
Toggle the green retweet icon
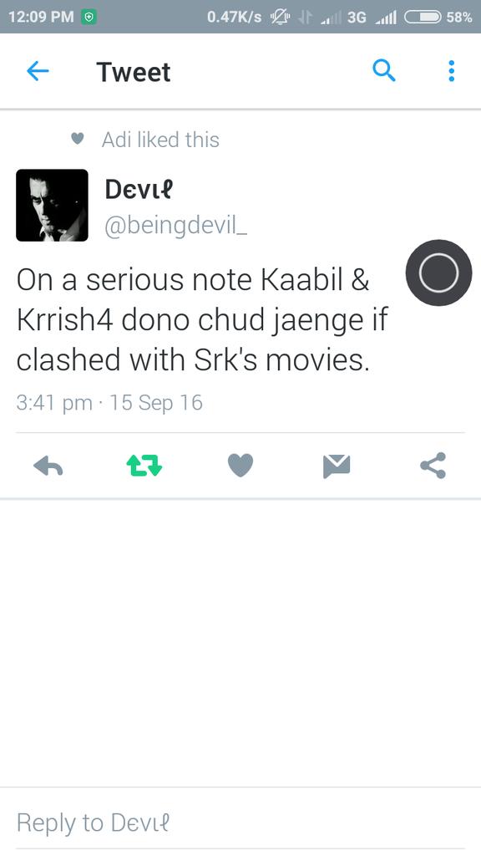click(x=144, y=466)
